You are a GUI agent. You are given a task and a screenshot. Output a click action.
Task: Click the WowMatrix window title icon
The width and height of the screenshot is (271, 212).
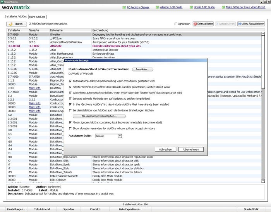tap(2, 2)
